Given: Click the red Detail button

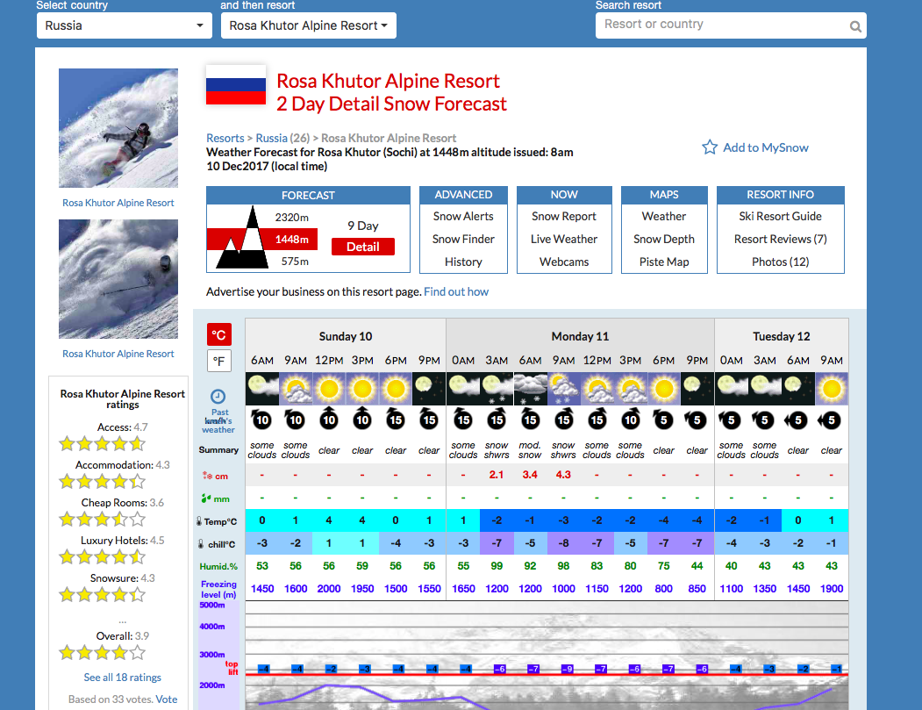Looking at the screenshot, I should 363,247.
